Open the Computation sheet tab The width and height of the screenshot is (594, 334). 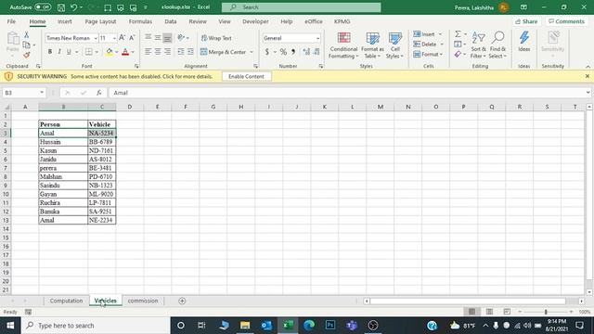(66, 301)
